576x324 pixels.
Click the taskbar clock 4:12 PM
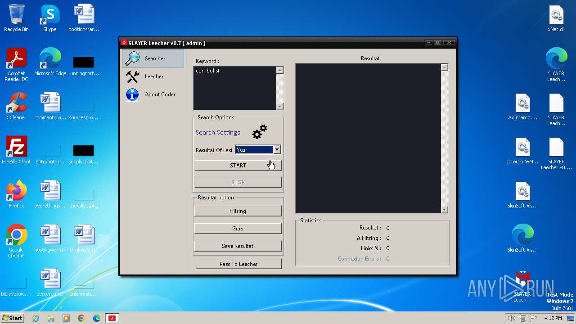pos(553,318)
